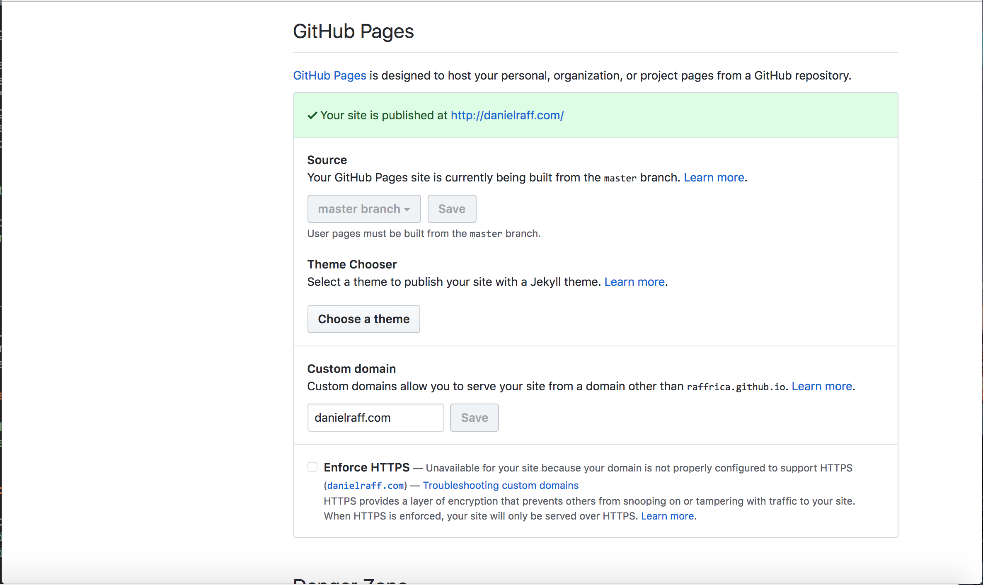Image resolution: width=983 pixels, height=585 pixels.
Task: Open Learn more link in Theme Chooser
Action: (634, 282)
